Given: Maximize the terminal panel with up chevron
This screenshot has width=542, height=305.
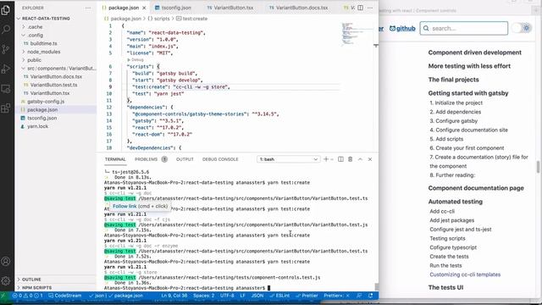Looking at the screenshot, I should [x=360, y=159].
